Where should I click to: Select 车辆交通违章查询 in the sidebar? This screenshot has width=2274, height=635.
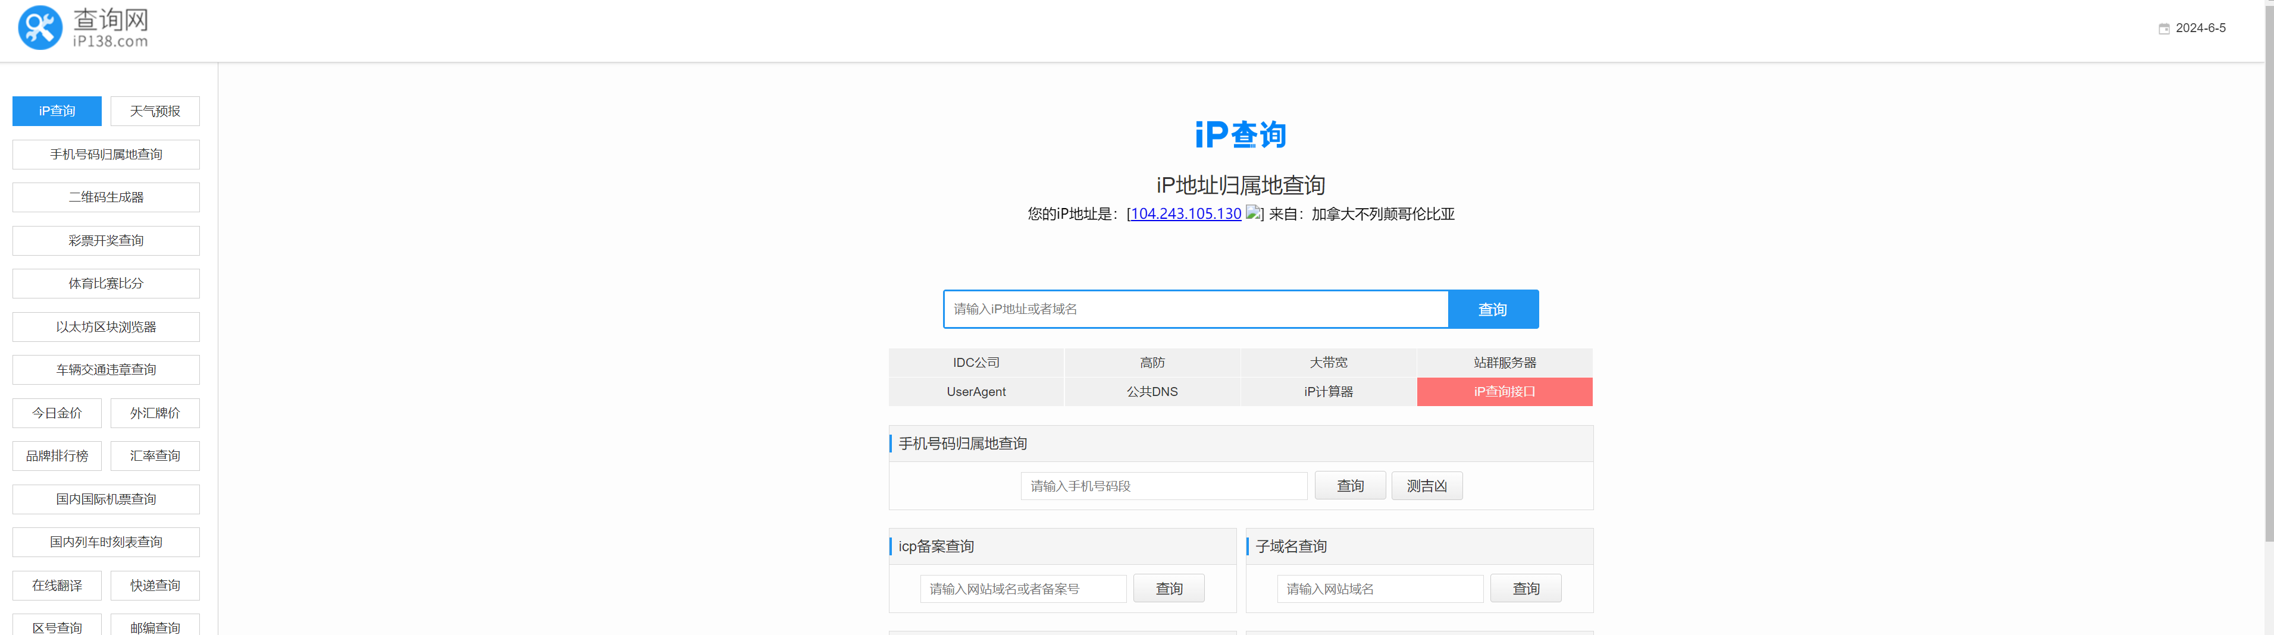click(106, 370)
